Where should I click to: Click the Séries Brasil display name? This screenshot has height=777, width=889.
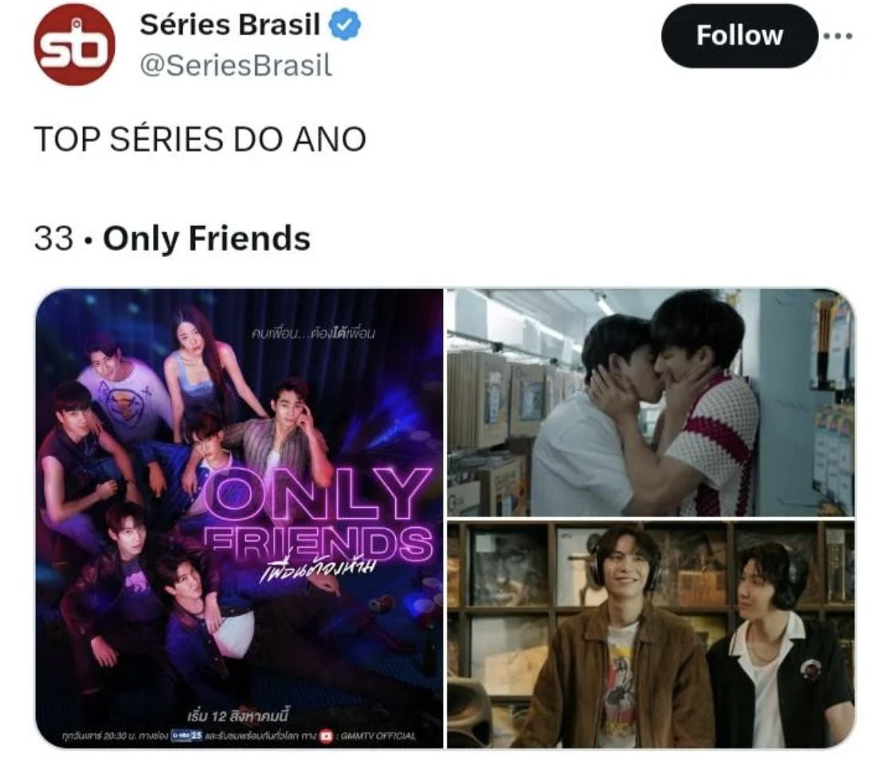pos(230,25)
